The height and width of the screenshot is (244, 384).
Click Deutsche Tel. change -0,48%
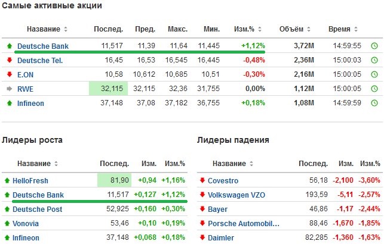coord(254,60)
